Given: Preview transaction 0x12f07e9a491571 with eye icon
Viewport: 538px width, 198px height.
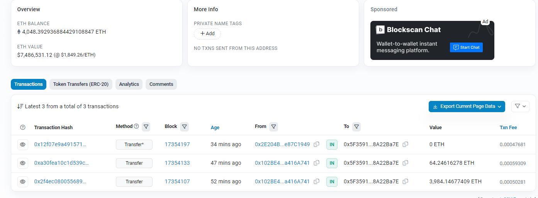Looking at the screenshot, I should pyautogui.click(x=23, y=144).
